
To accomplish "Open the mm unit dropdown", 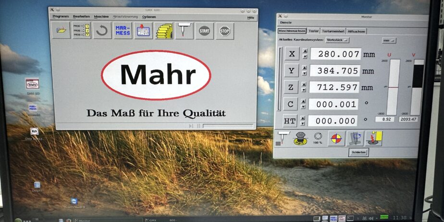I will tap(388, 40).
